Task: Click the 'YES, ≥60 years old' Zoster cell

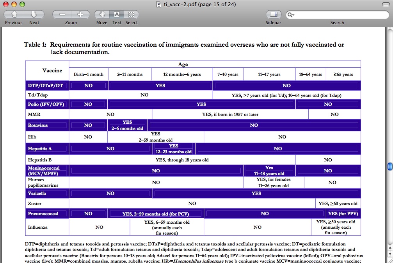Action: [338, 203]
